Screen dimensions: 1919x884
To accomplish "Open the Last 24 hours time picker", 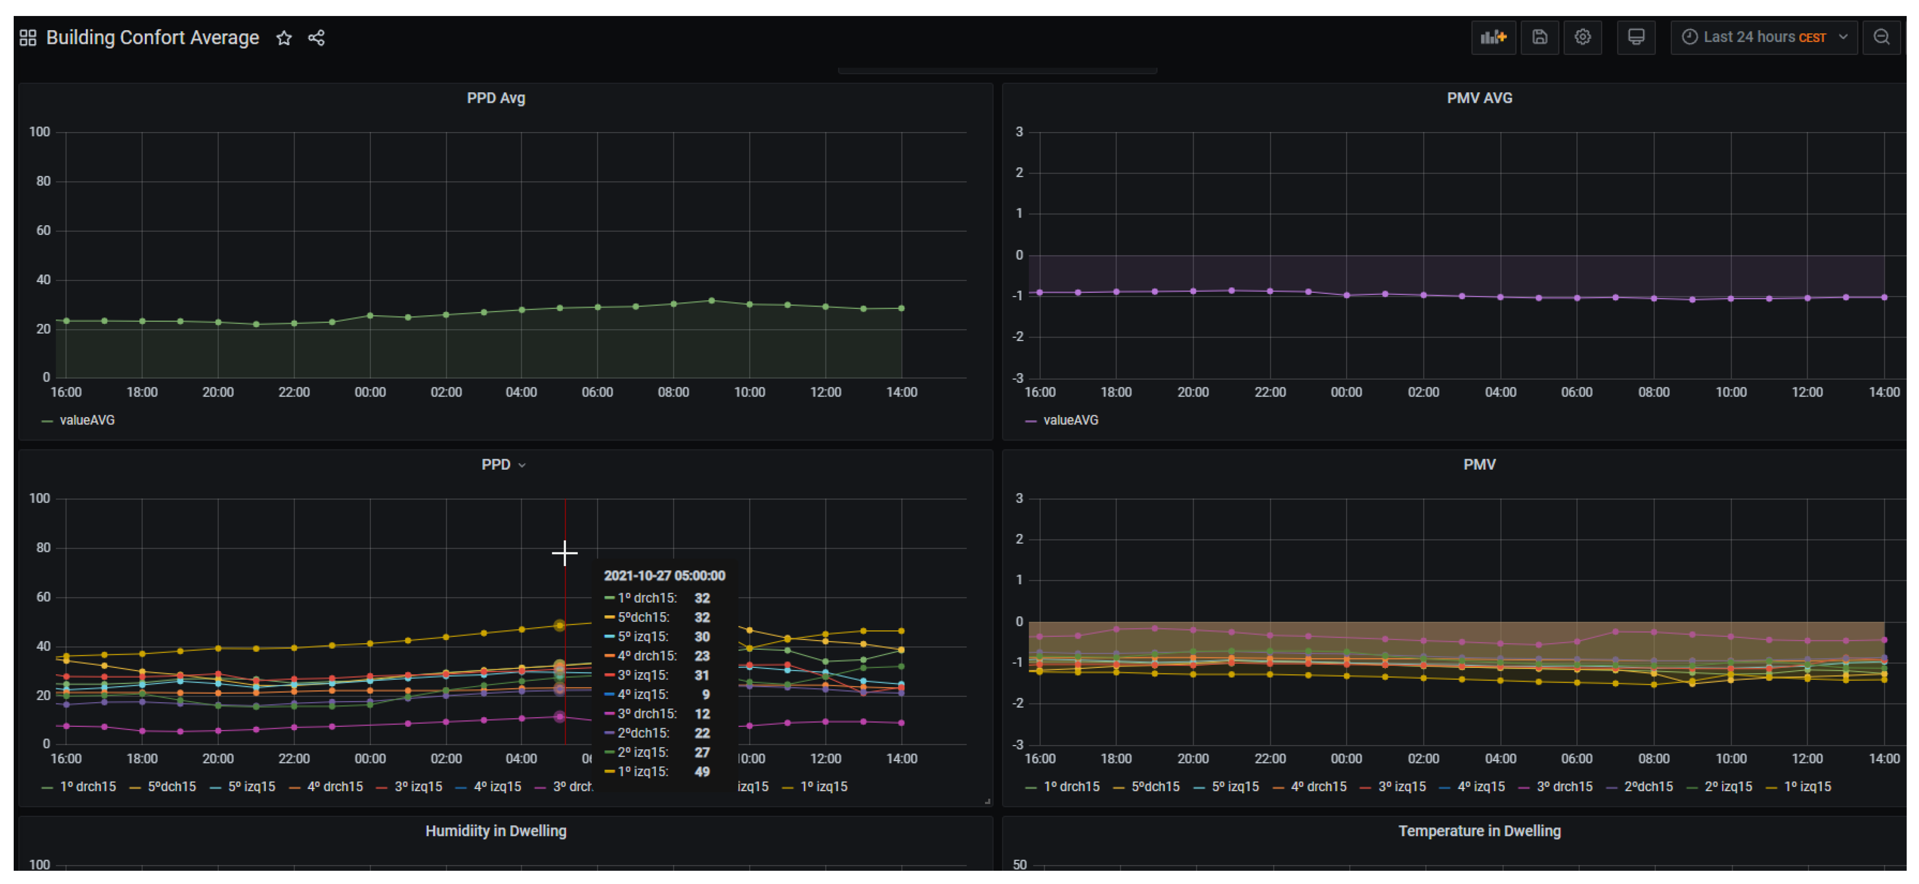I will 1763,37.
